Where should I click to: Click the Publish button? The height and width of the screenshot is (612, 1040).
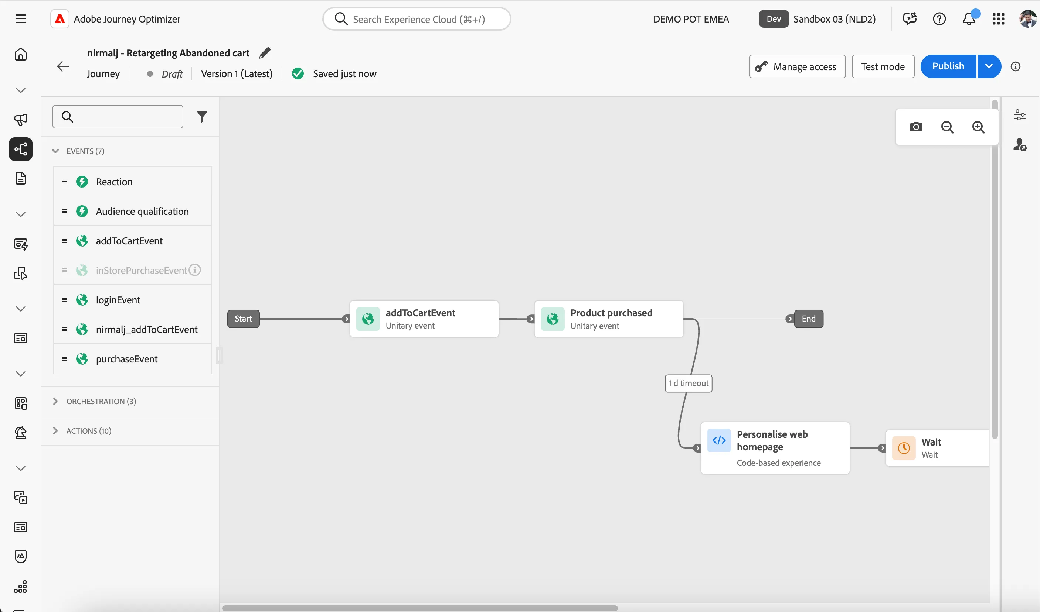point(948,66)
